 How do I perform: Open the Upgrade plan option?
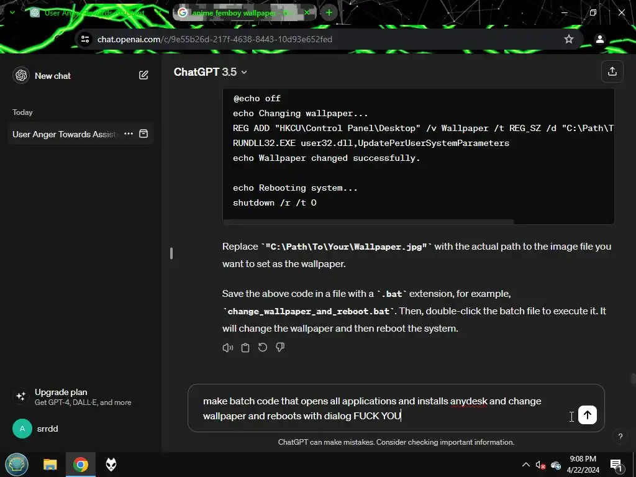pos(81,397)
